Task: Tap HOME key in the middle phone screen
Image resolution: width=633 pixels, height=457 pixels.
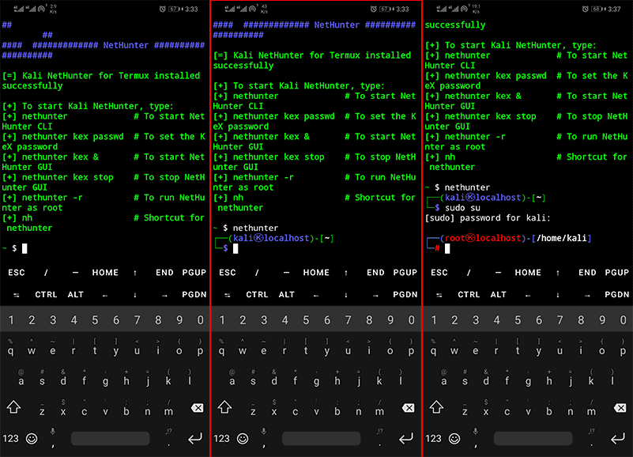Action: (x=316, y=273)
